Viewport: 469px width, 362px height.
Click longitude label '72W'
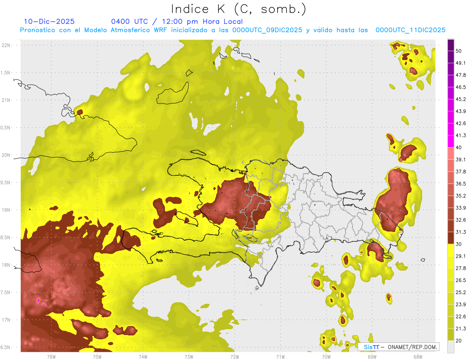point(234,357)
